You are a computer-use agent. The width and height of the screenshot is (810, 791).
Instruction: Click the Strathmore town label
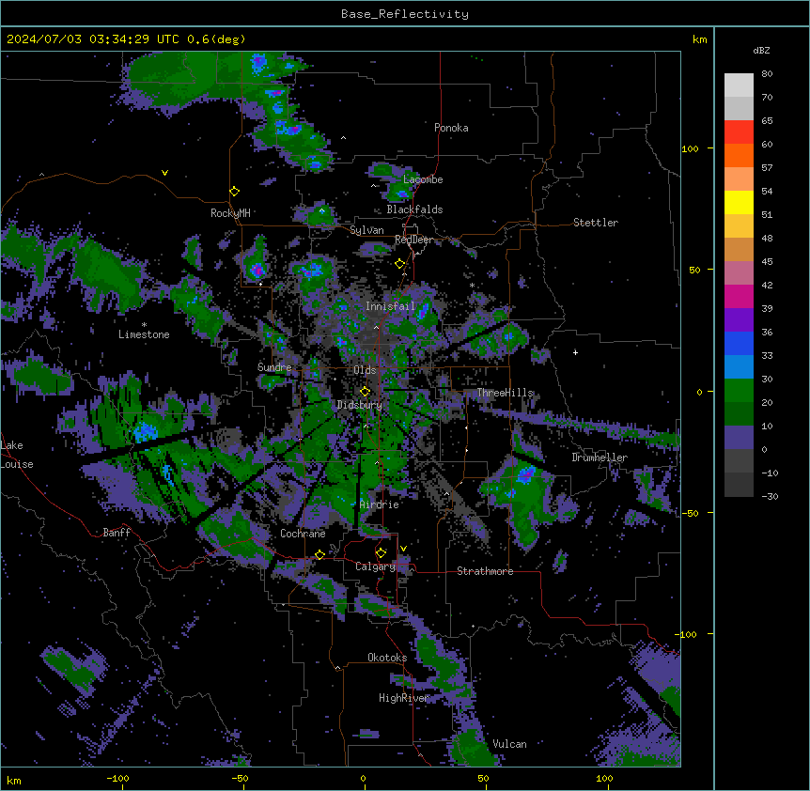(485, 571)
